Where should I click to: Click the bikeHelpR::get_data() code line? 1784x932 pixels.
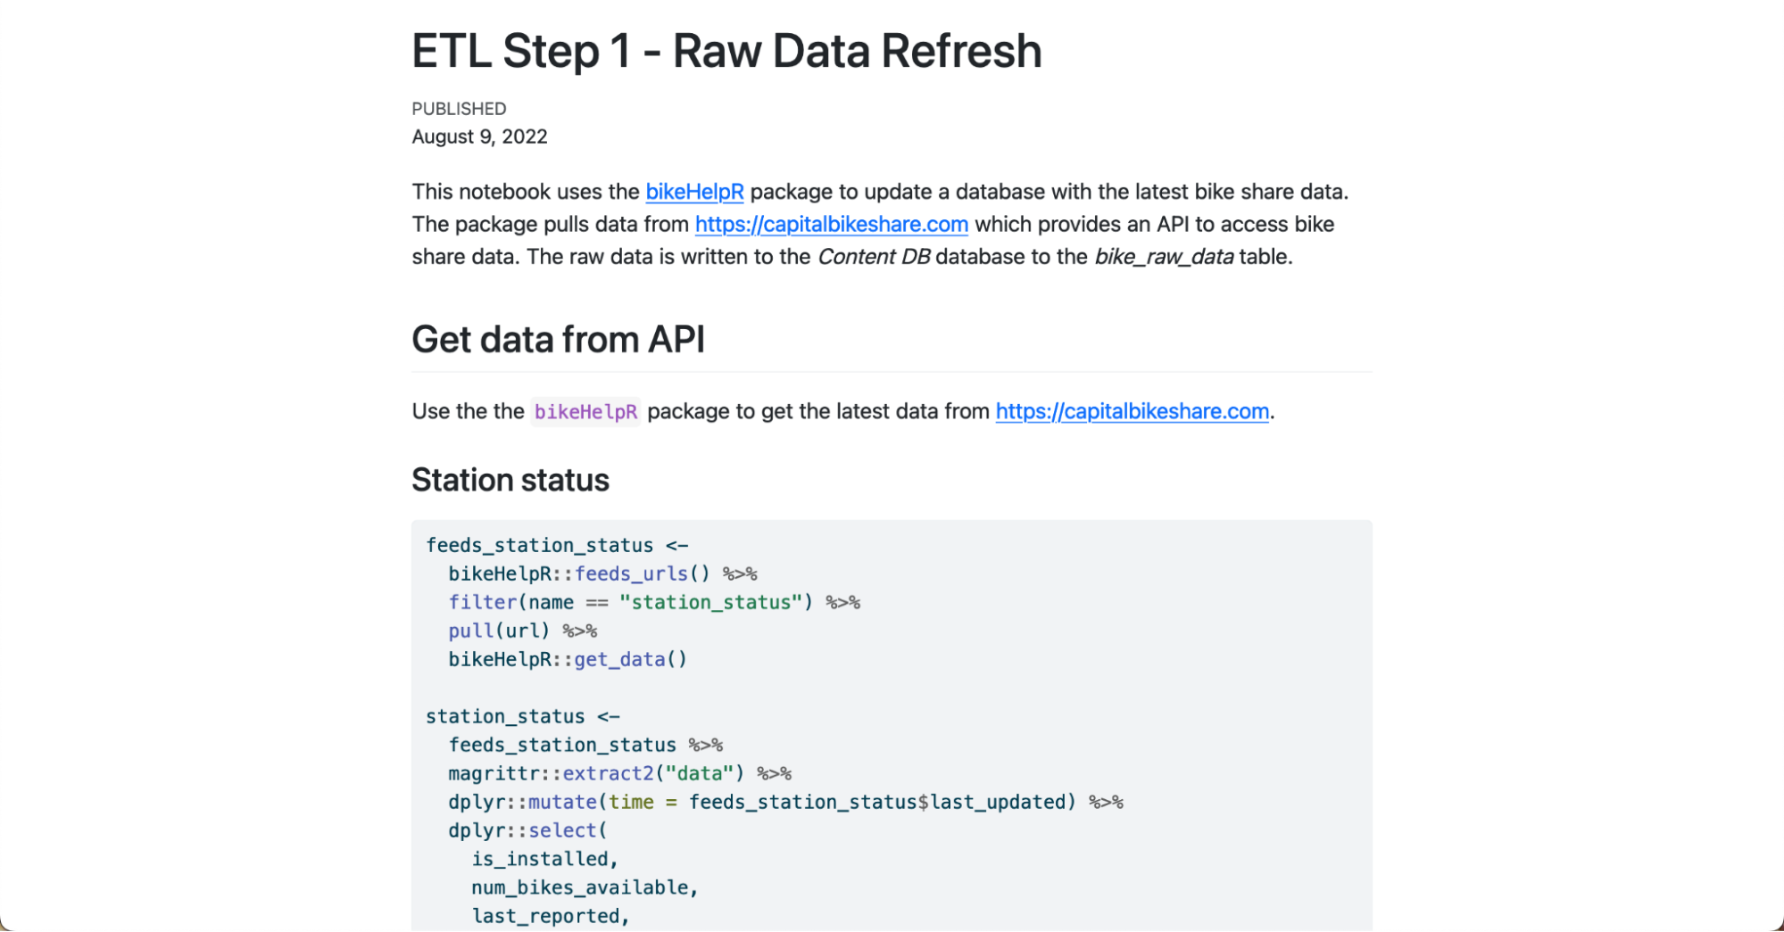[x=568, y=659]
